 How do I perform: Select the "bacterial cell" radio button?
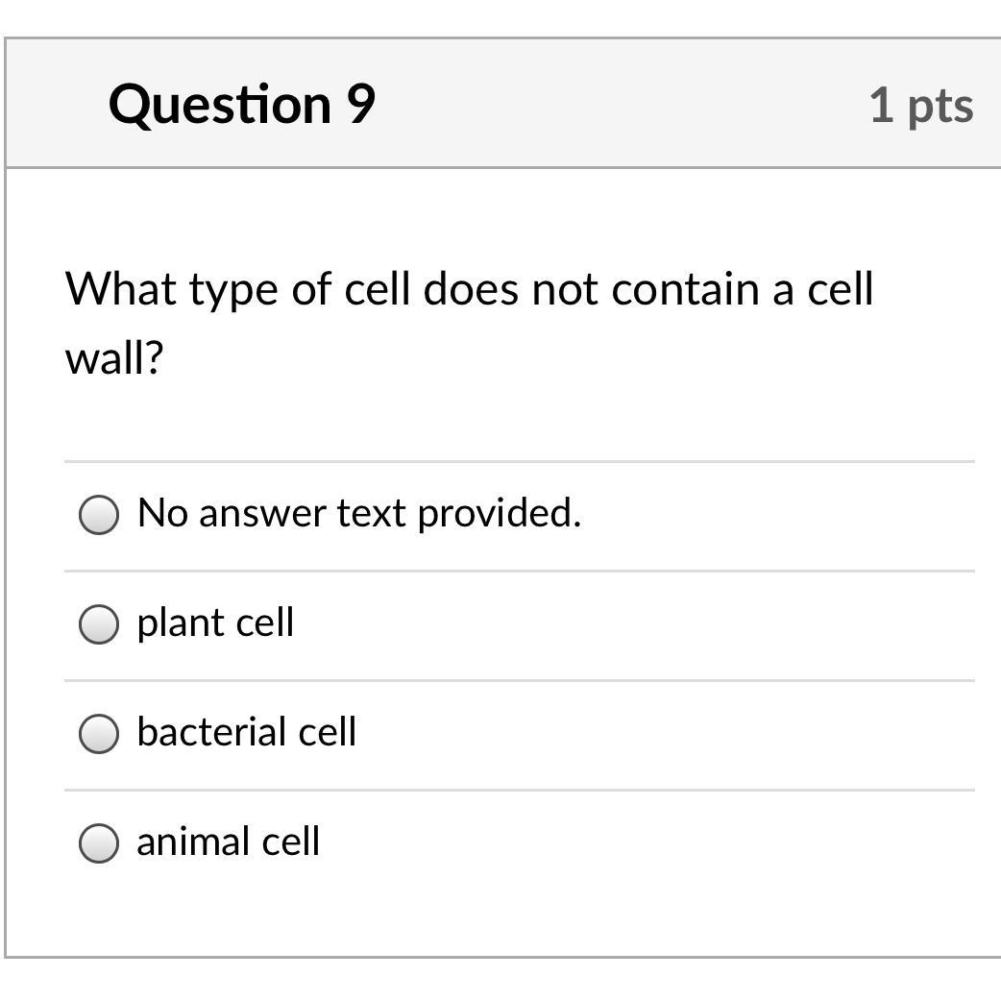99,734
